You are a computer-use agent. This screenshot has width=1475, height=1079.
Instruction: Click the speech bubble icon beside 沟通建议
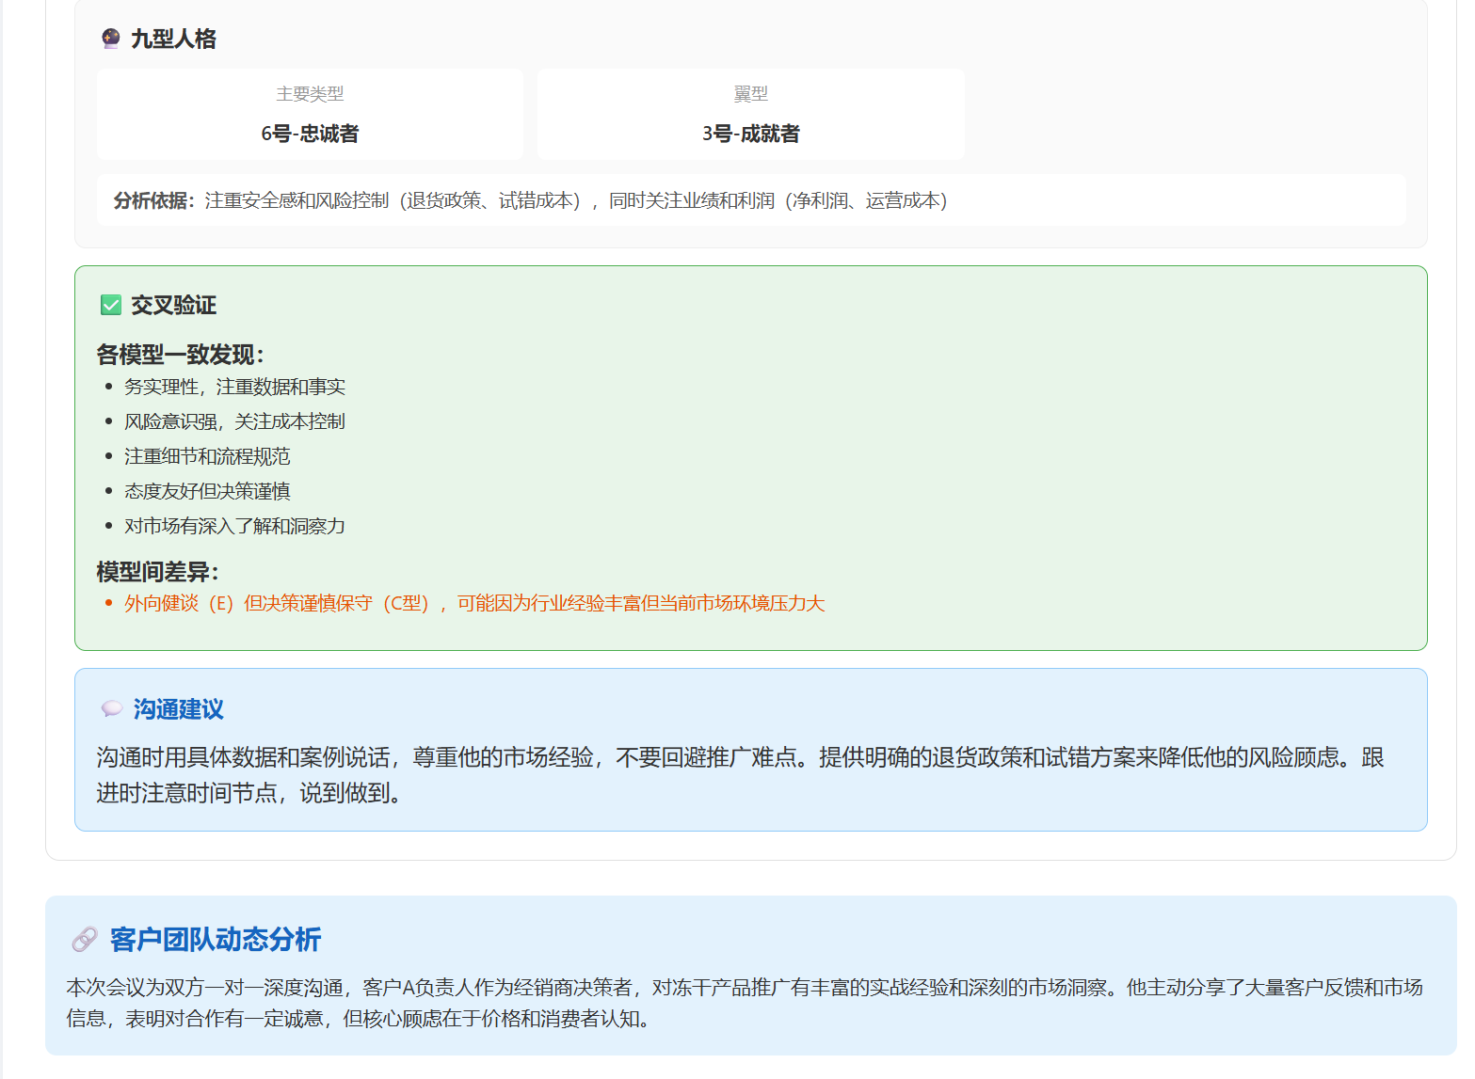point(111,709)
